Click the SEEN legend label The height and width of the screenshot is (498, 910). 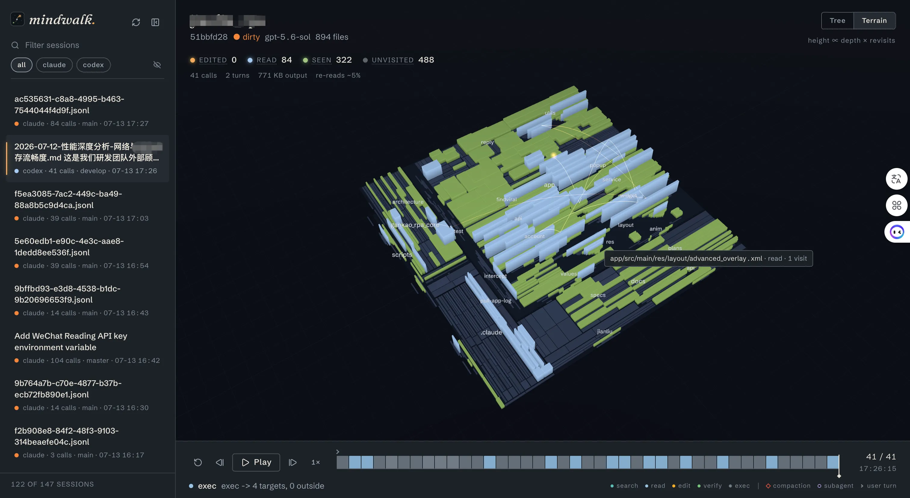click(321, 60)
